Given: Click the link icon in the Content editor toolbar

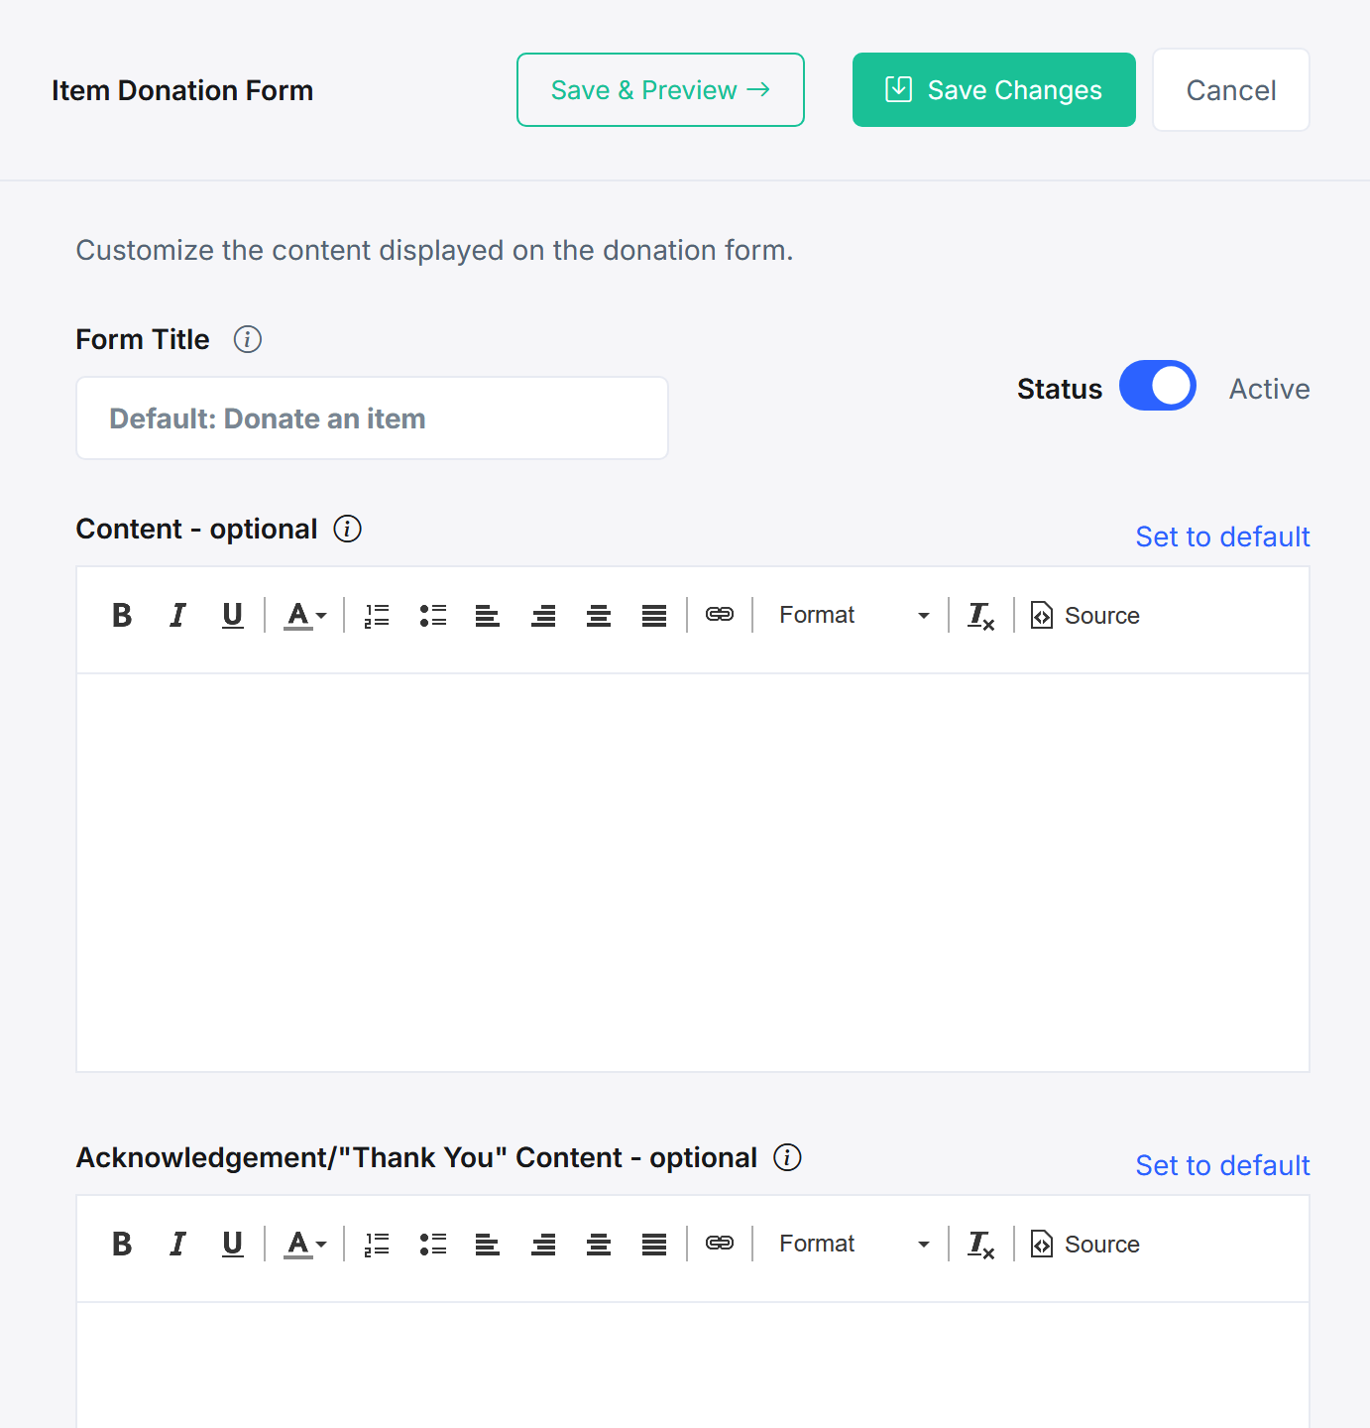Looking at the screenshot, I should 720,615.
